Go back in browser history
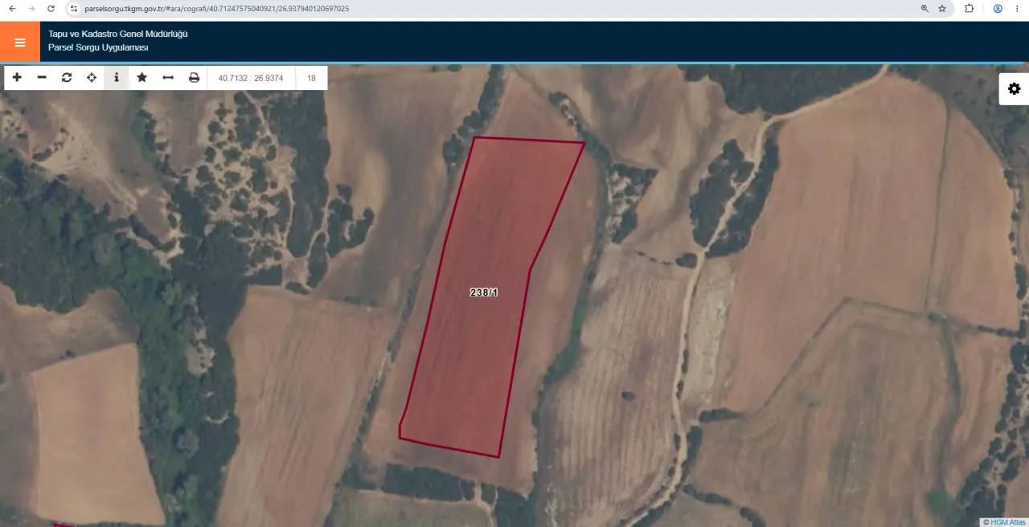 click(x=12, y=8)
